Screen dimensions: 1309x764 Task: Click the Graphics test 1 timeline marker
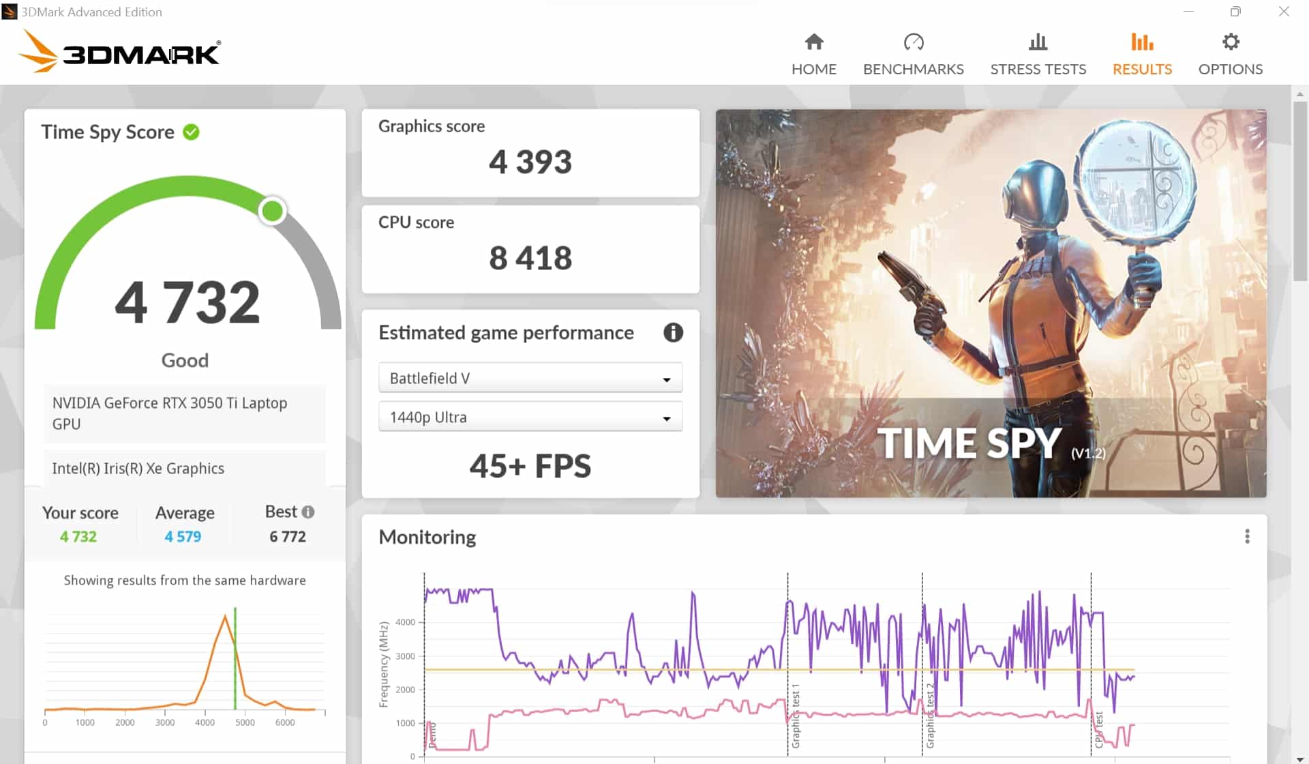[x=794, y=715]
